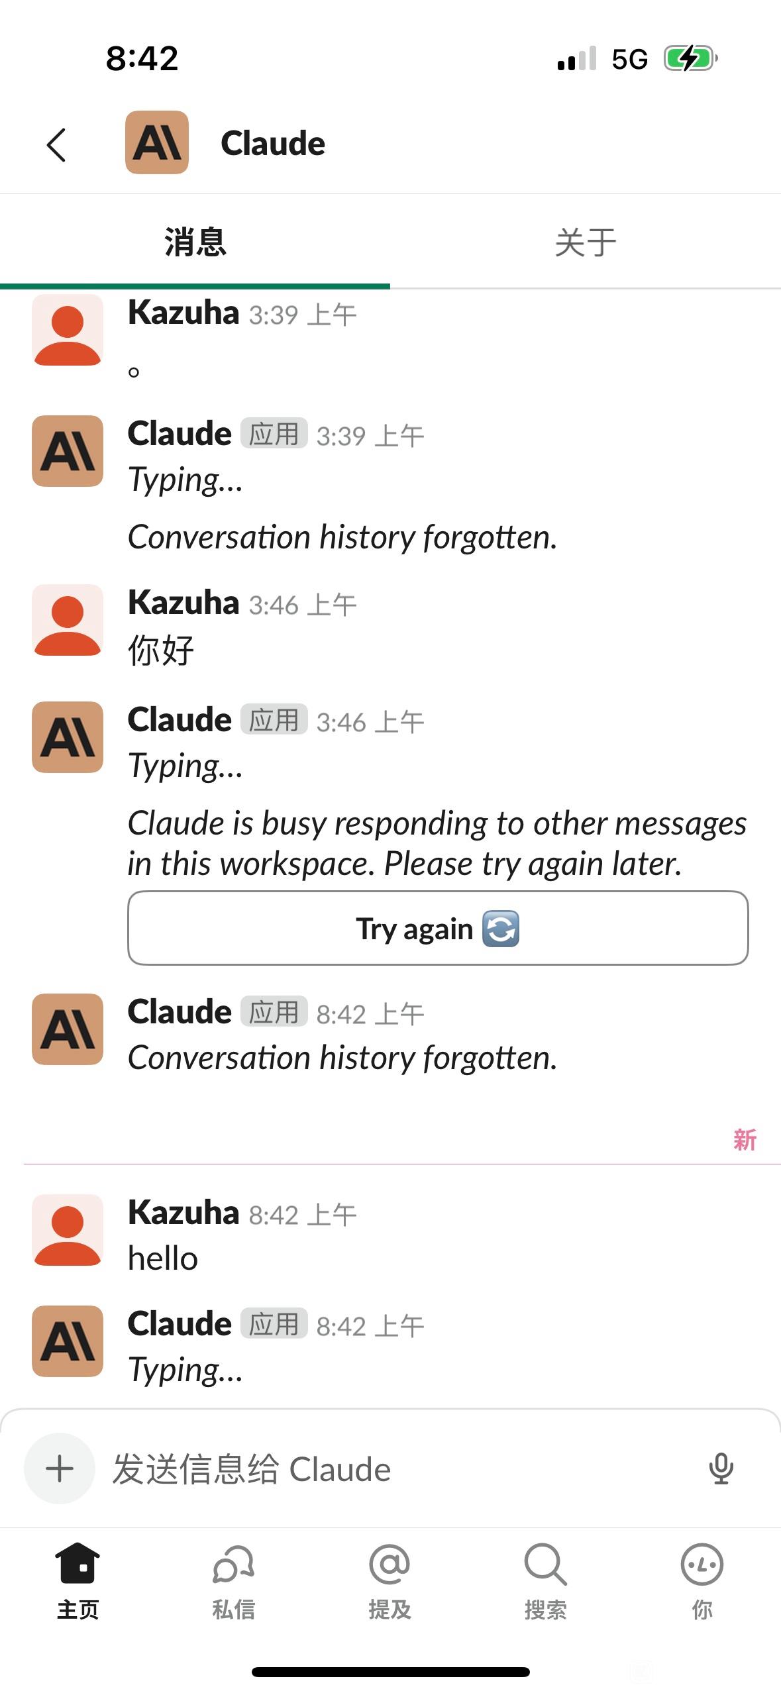Open the 你 profile tab
781x1693 pixels.
(702, 1581)
